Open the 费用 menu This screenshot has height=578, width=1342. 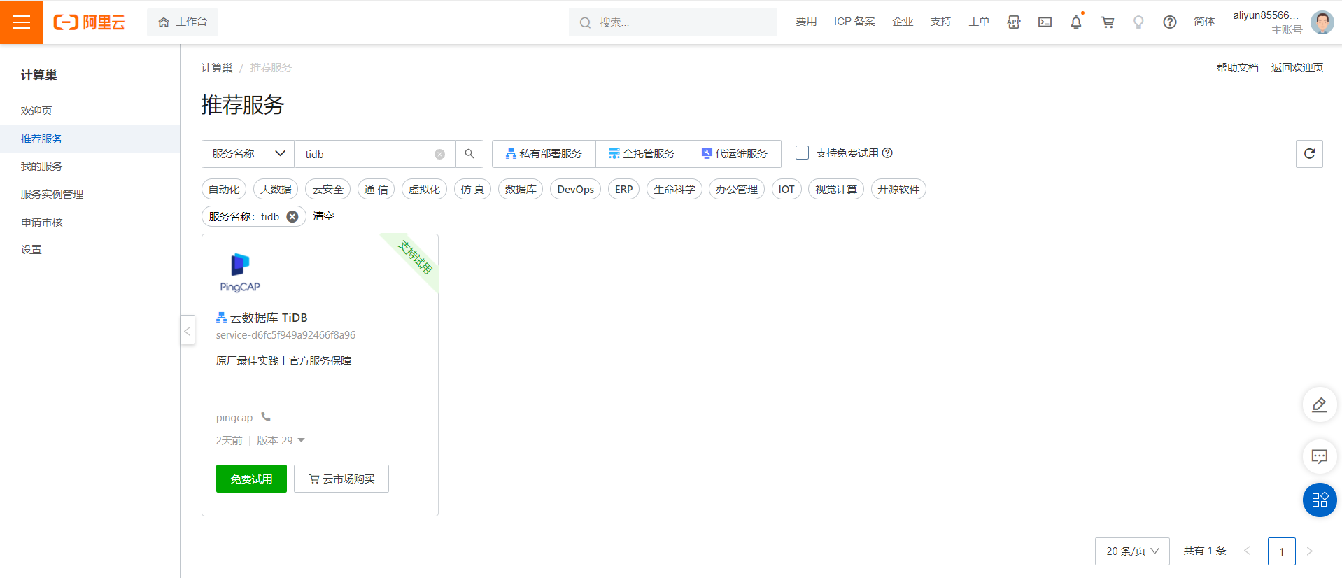[x=806, y=22]
